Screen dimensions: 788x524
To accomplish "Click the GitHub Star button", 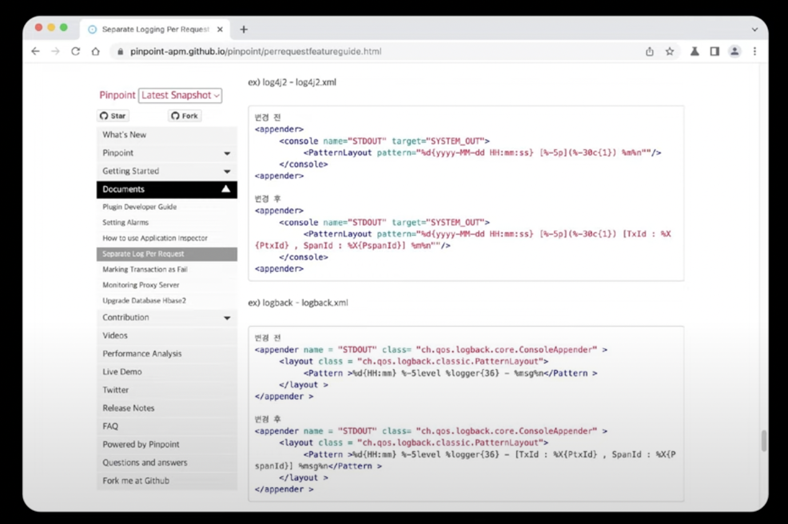I will (113, 116).
